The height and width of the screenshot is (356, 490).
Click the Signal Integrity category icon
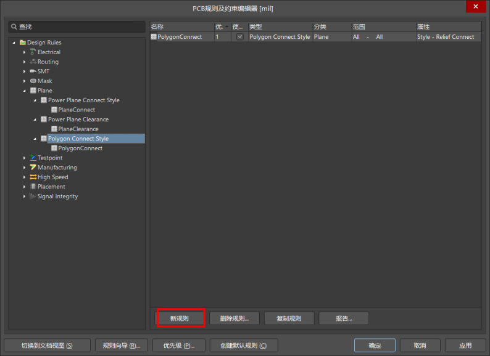[x=33, y=196]
